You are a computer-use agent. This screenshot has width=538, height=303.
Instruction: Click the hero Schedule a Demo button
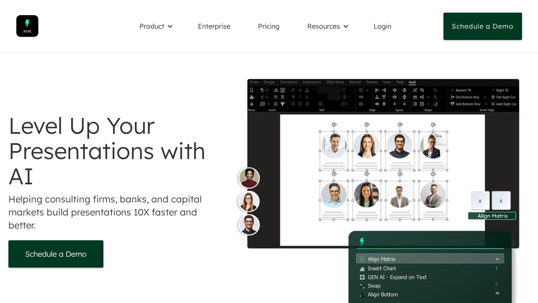[x=56, y=254]
